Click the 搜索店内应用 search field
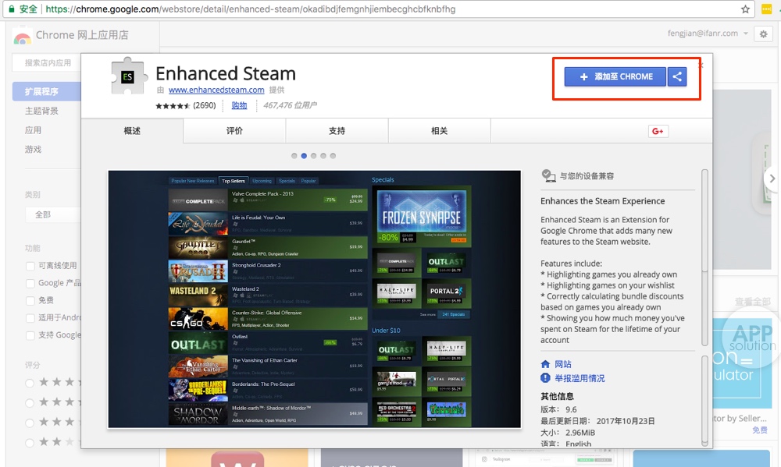 (x=48, y=62)
